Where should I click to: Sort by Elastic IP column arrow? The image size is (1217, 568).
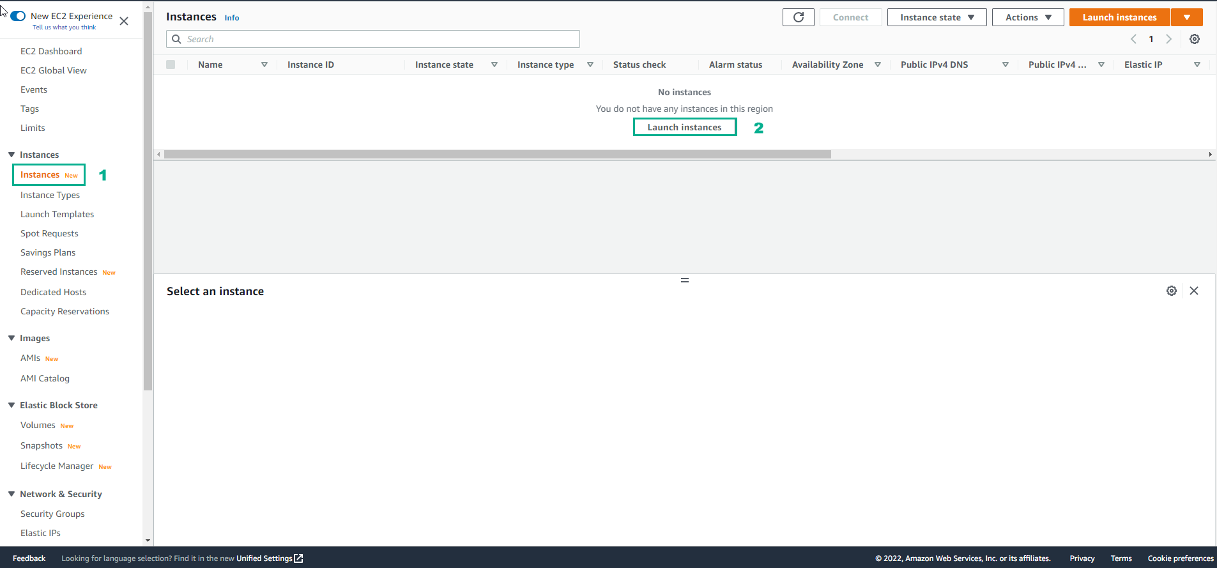pyautogui.click(x=1197, y=65)
